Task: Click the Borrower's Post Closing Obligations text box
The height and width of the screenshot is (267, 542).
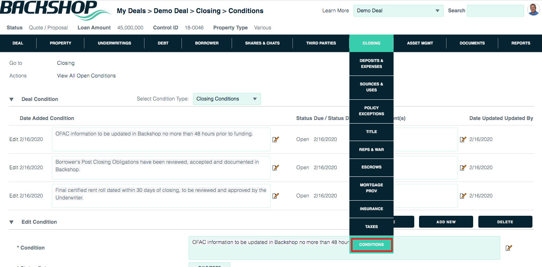Action: [161, 168]
